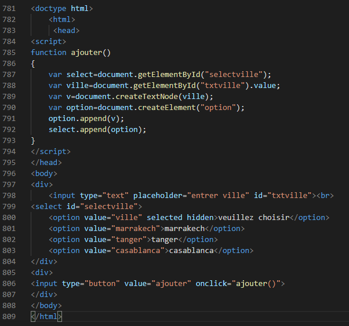Image resolution: width=349 pixels, height=326 pixels.
Task: Click the 'function' keyword on line 785
Action: point(49,53)
